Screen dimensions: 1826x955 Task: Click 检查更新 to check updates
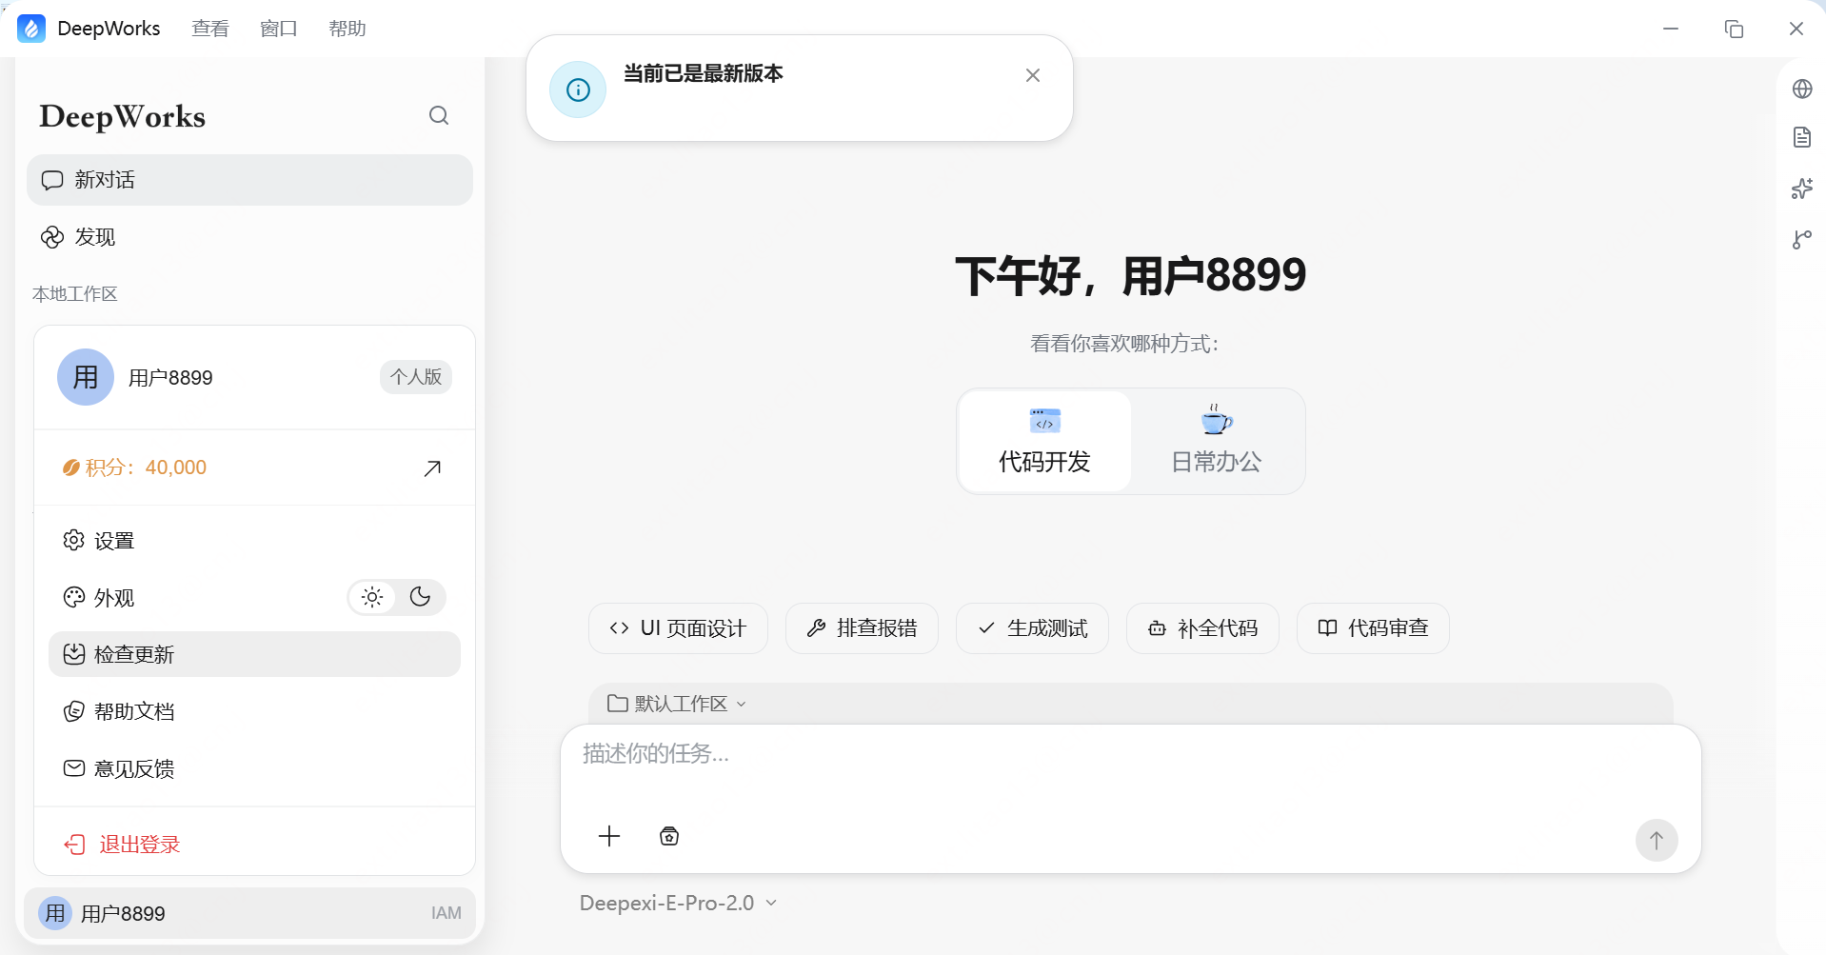pyautogui.click(x=254, y=654)
